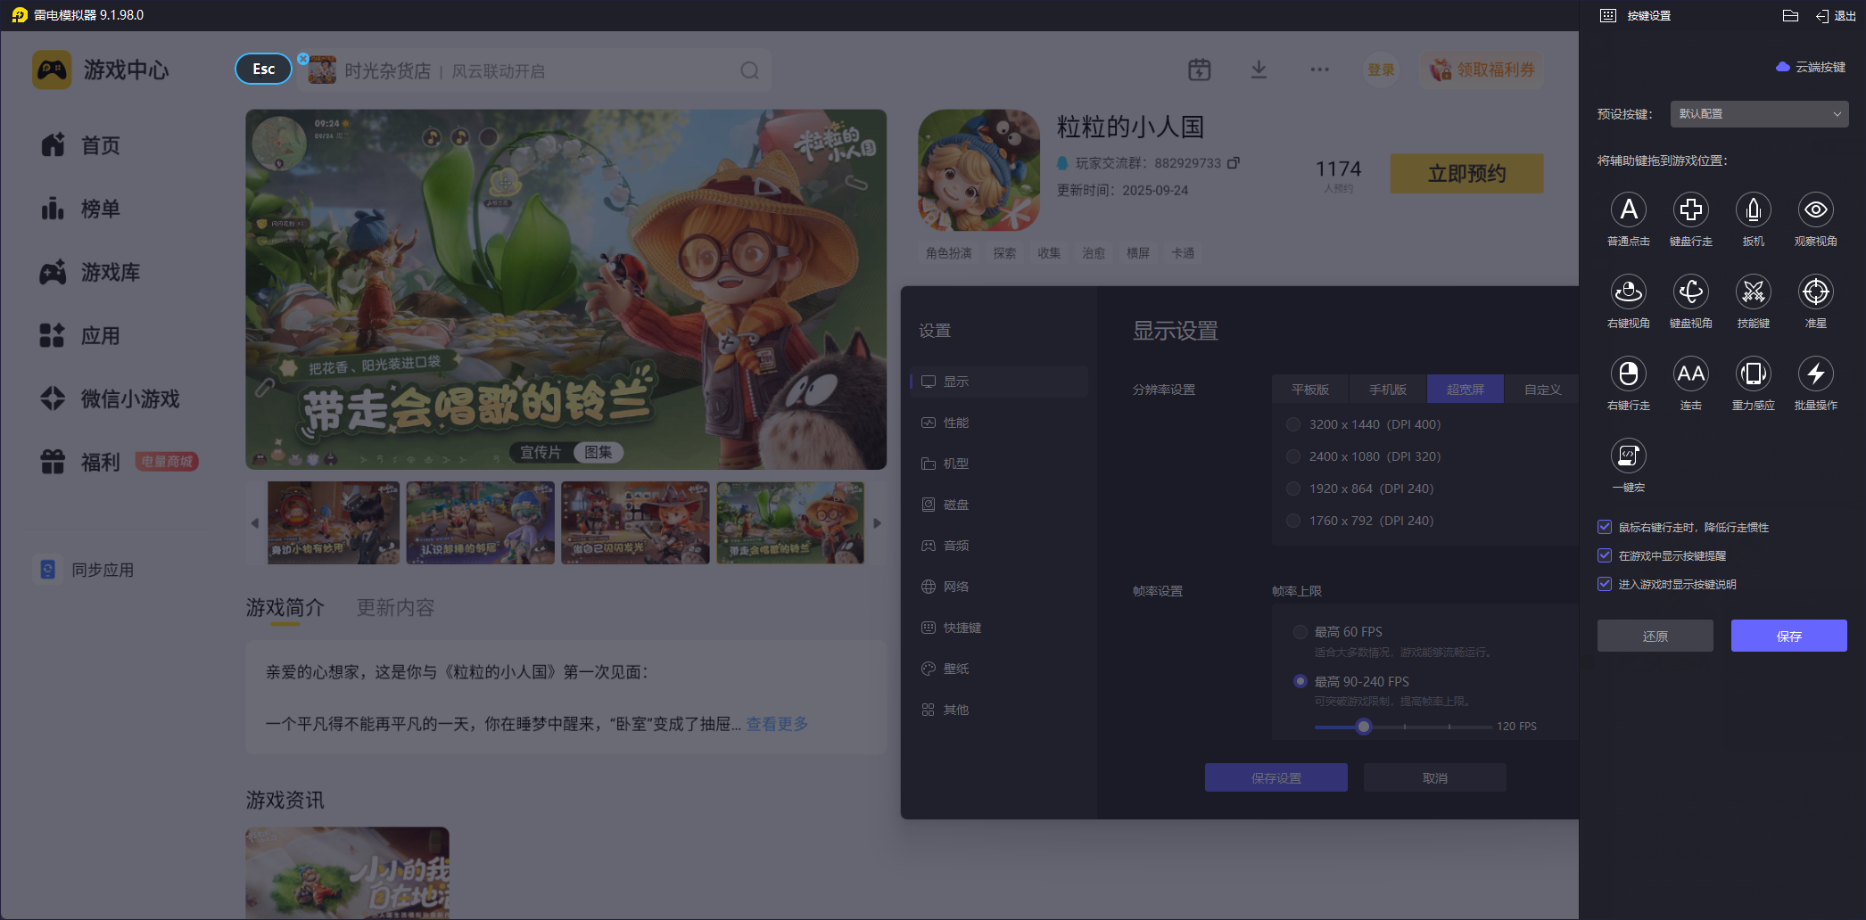The image size is (1866, 920).
Task: Click the 退出 exit icon
Action: 1836,16
